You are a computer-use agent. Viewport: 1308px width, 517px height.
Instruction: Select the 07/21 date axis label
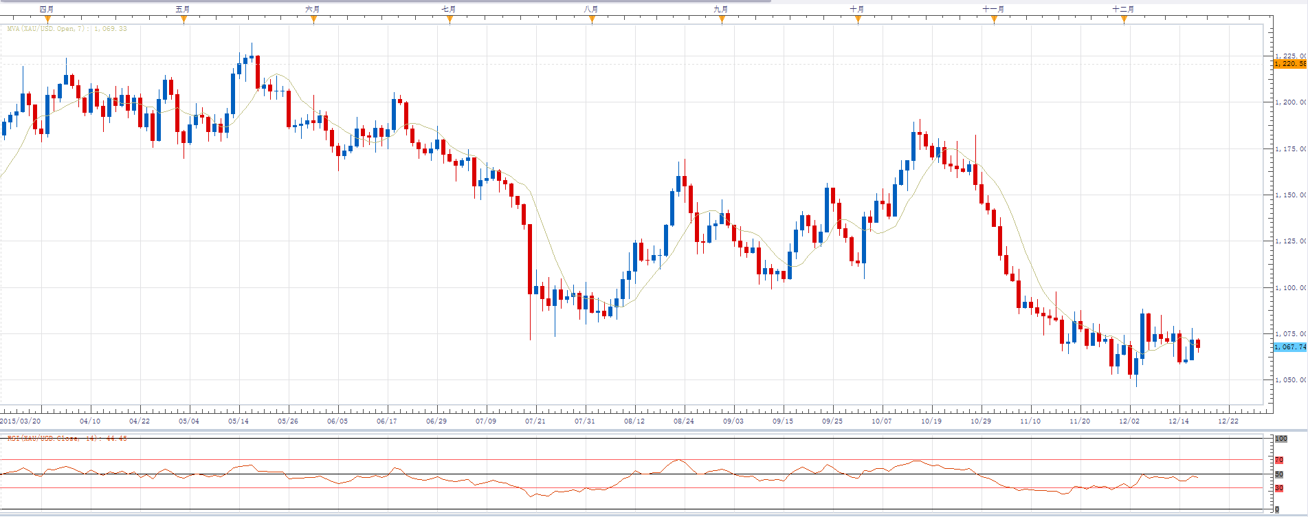pos(535,421)
